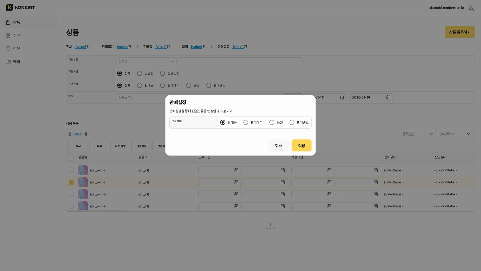Select 진열함 display status radio
This screenshot has width=481, height=271.
click(139, 73)
